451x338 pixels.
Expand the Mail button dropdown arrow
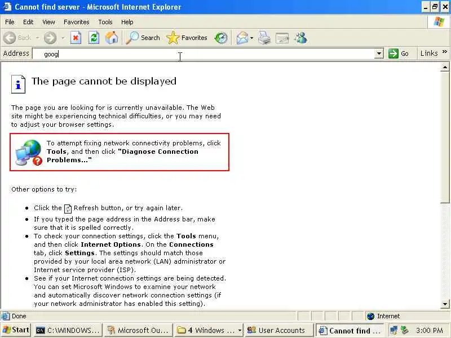coord(251,38)
